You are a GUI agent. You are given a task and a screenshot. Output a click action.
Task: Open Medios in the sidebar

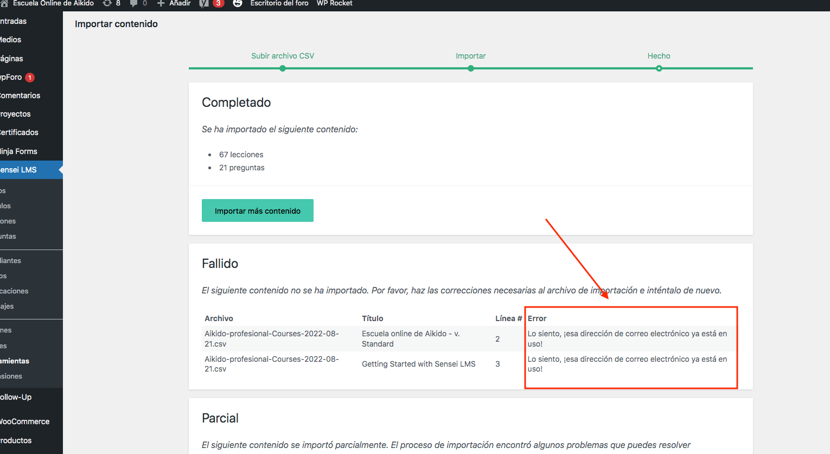pyautogui.click(x=11, y=40)
